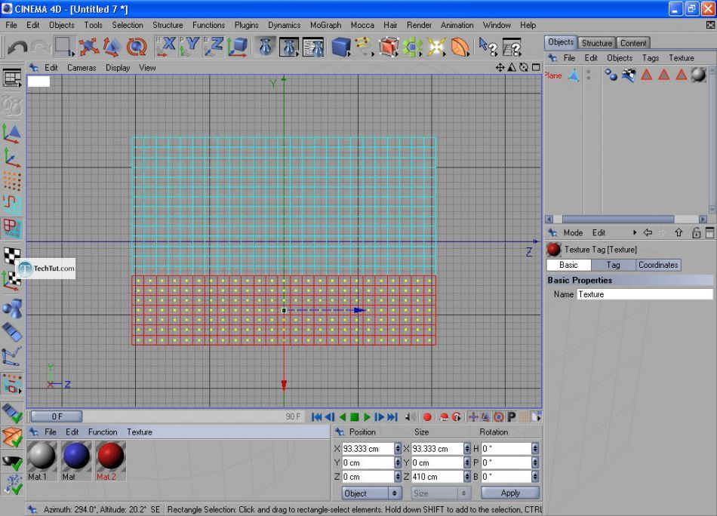
Task: Click the context help cursor icon
Action: click(x=488, y=47)
